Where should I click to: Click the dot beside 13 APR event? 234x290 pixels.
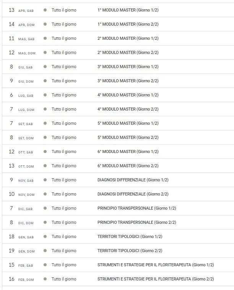(x=45, y=10)
